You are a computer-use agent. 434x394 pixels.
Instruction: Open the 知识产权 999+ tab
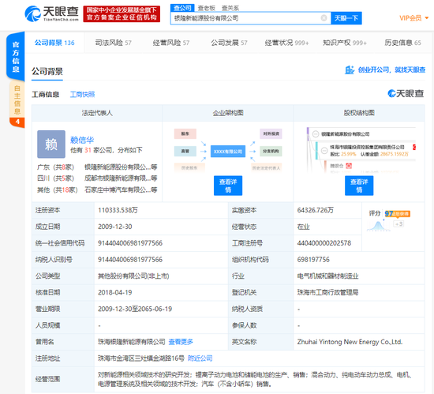click(345, 43)
